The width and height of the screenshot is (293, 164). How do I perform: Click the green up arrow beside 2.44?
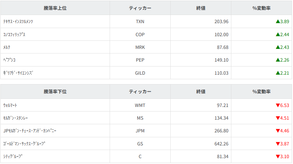(278, 35)
